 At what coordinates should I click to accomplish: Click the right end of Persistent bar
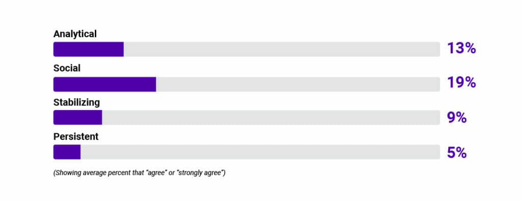[438, 152]
